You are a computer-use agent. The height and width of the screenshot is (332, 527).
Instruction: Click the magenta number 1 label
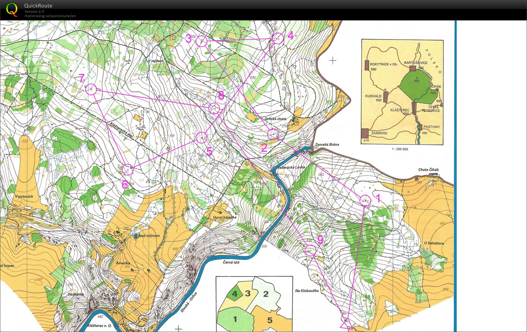click(x=378, y=198)
